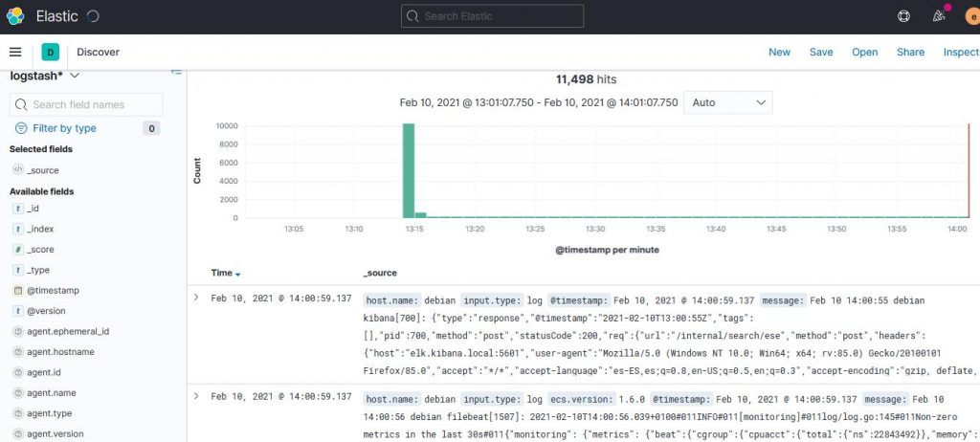The width and height of the screenshot is (980, 442).
Task: Click the Elastic logo icon
Action: click(15, 16)
